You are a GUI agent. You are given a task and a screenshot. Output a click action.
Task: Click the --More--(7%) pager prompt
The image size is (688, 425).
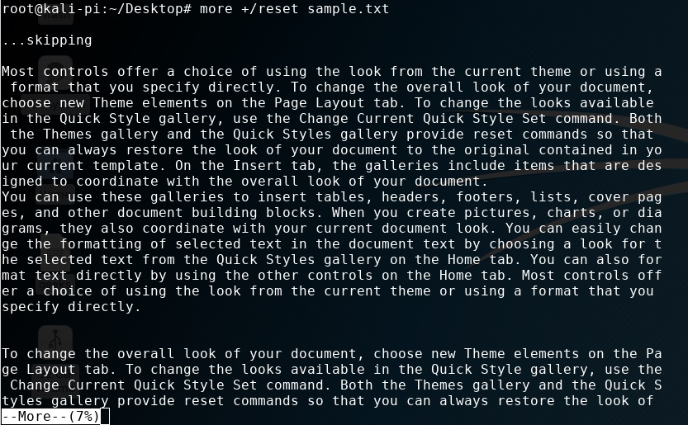(50, 417)
